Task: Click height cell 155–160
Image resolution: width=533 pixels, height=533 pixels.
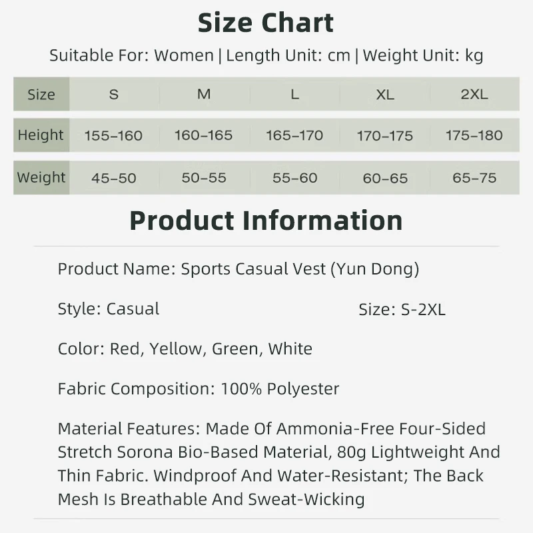Action: pyautogui.click(x=114, y=135)
